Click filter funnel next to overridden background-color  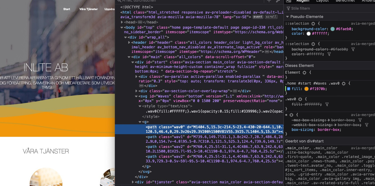[x=353, y=49]
